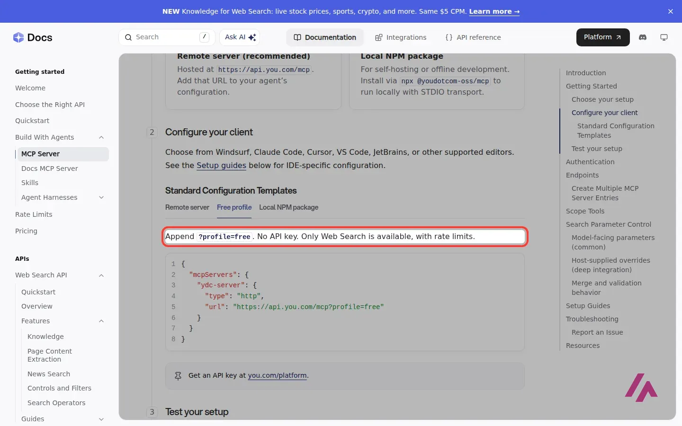Screen dimensions: 682x426
Task: Visit the you.com/platform link
Action: click(278, 375)
